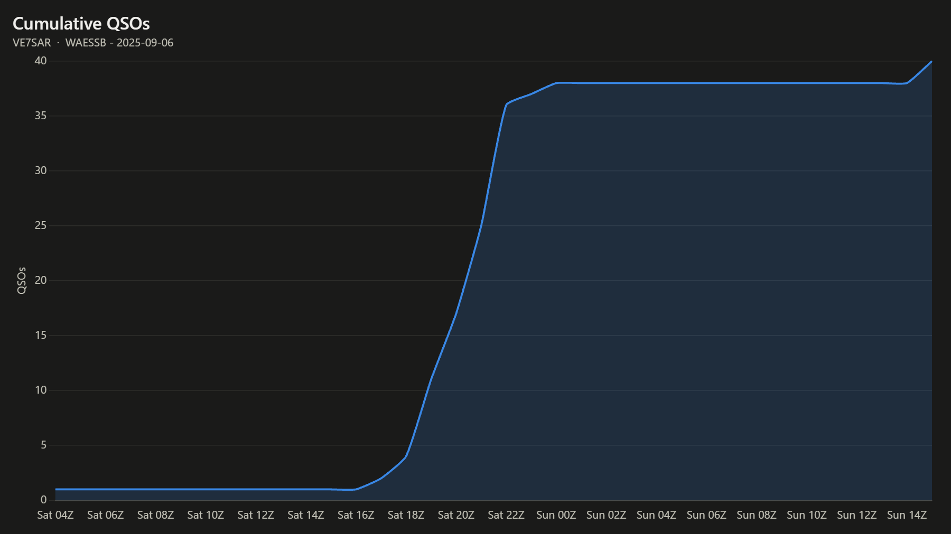
Task: Click the 'Sat 04Z' x-axis label
Action: click(55, 515)
